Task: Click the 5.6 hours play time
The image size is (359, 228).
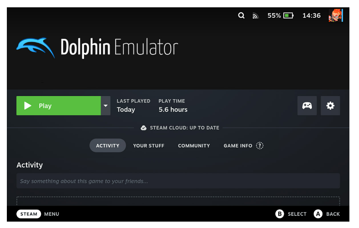Action: click(x=173, y=110)
